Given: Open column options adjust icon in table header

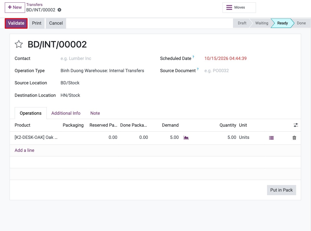Looking at the screenshot, I should click(296, 125).
